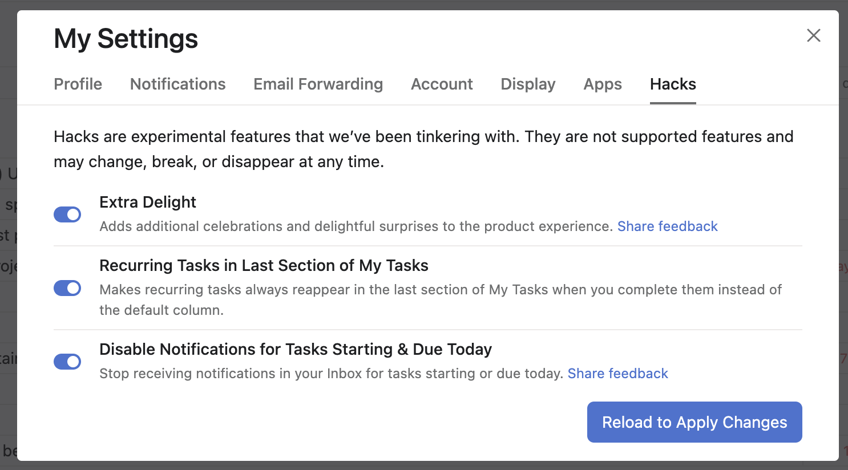Click the Recurring Tasks description paragraph
The width and height of the screenshot is (848, 470).
coord(440,299)
